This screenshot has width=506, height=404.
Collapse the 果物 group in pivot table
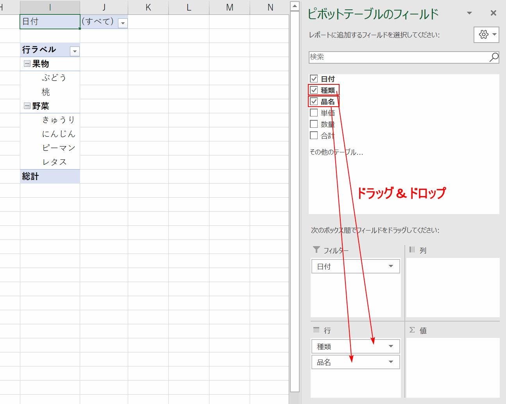27,64
